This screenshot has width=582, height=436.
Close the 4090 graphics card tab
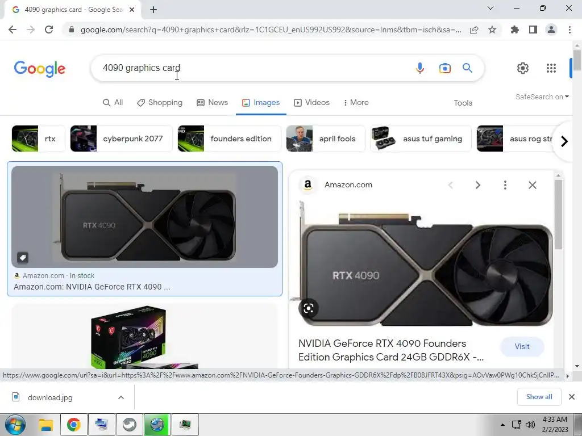132,10
